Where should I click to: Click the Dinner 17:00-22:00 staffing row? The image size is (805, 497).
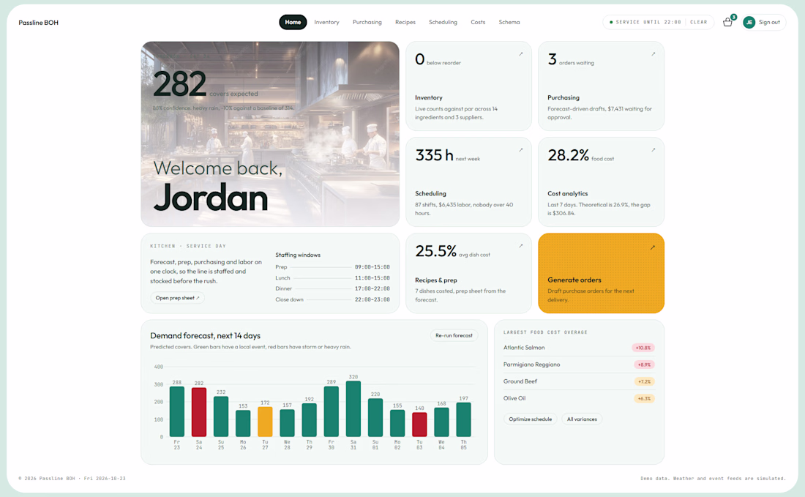[333, 288]
